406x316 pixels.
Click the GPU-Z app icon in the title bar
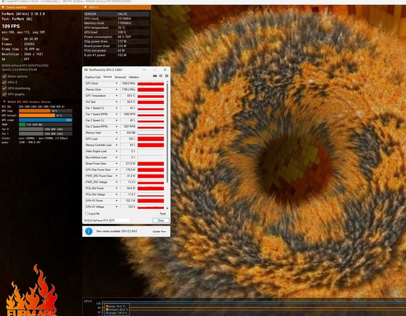(x=86, y=70)
